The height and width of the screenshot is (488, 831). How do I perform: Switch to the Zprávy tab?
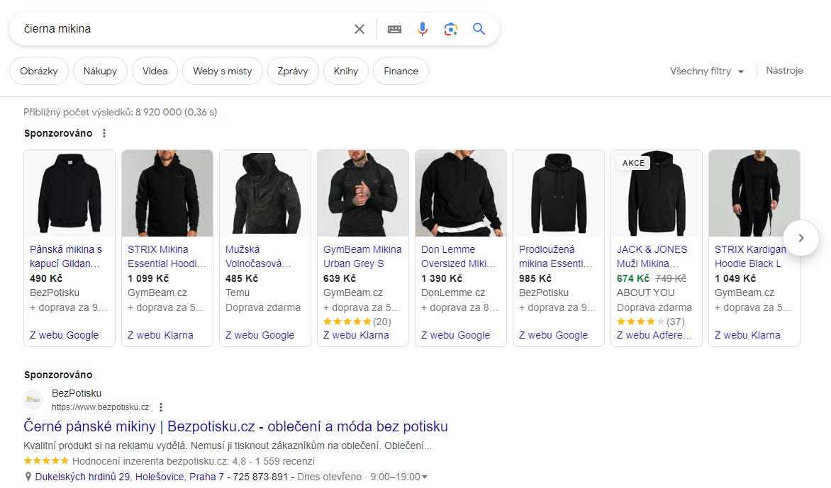pyautogui.click(x=293, y=71)
